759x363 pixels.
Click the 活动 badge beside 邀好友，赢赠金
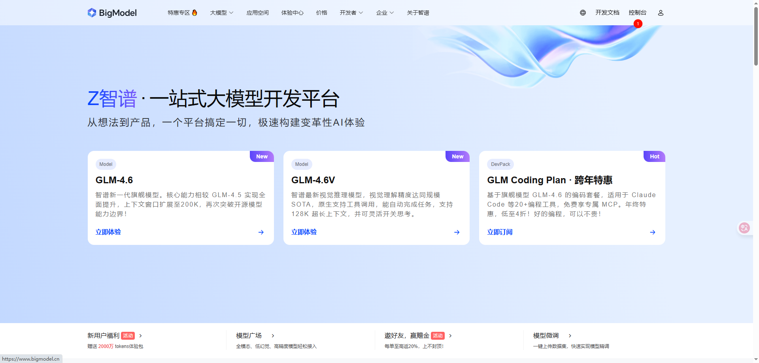pos(438,336)
